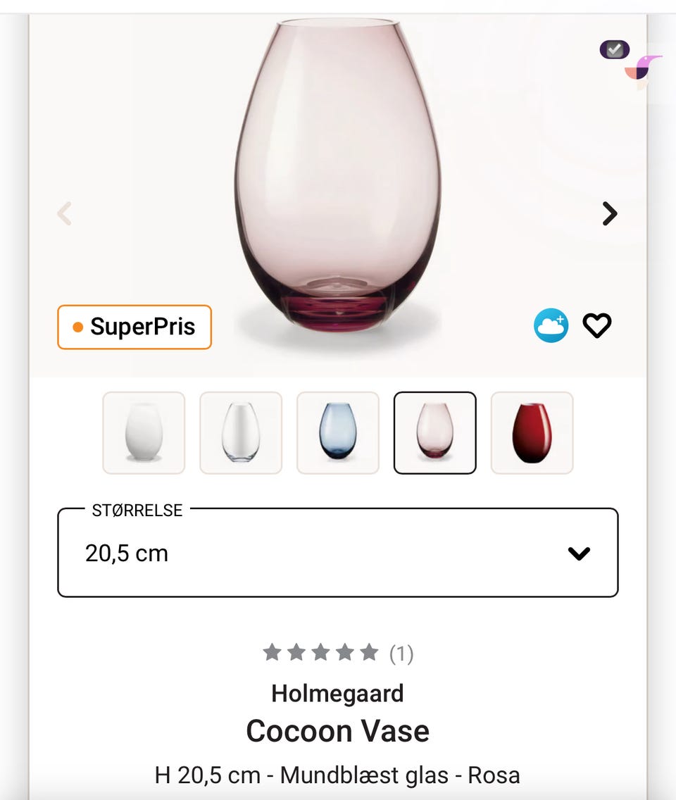676x800 pixels.
Task: Show the next product image arrow
Action: [x=610, y=213]
